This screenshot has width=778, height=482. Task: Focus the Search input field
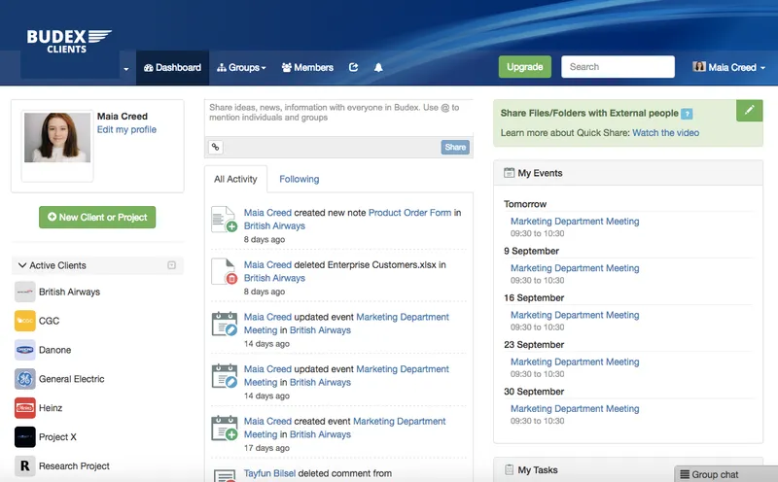click(618, 66)
